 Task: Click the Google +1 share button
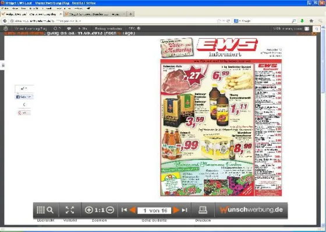click(x=24, y=113)
